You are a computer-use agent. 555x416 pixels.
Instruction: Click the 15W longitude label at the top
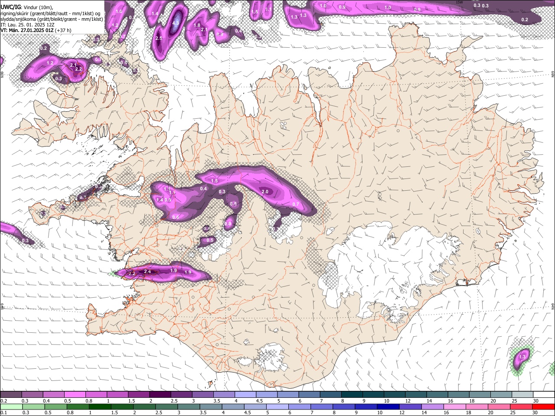coord(459,2)
